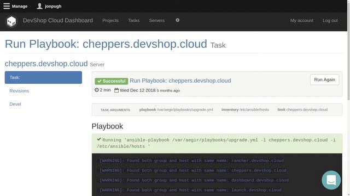Open My account page

point(301,21)
